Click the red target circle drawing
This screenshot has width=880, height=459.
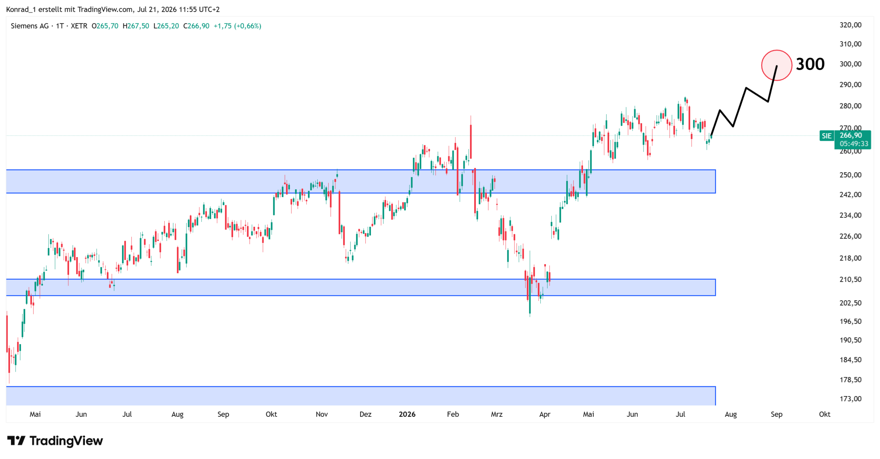pos(776,65)
